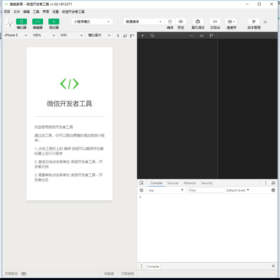This screenshot has height=280, width=280.
Task: Click the 场景值 status item
Action: (x=109, y=274)
